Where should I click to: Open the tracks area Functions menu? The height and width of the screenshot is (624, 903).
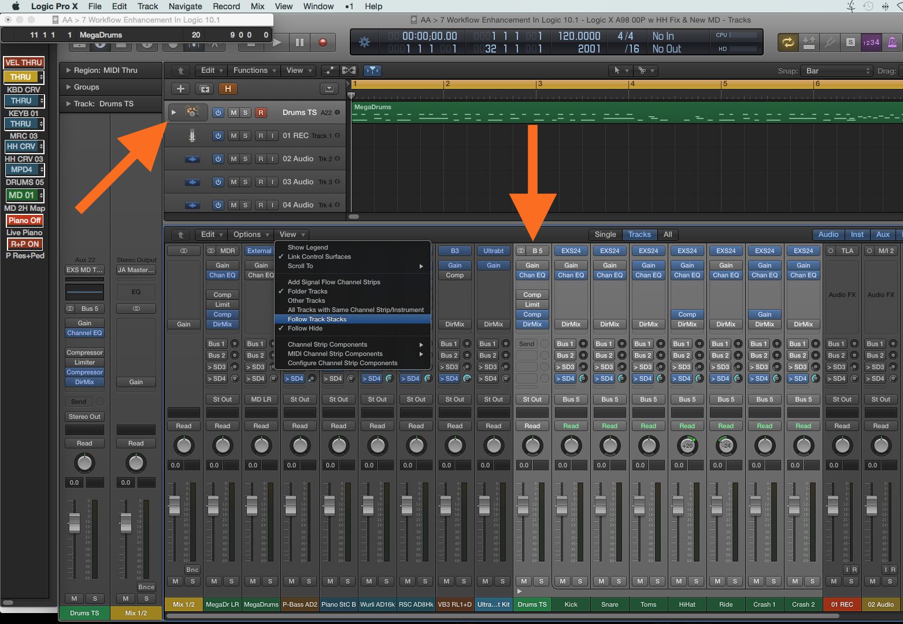tap(254, 70)
